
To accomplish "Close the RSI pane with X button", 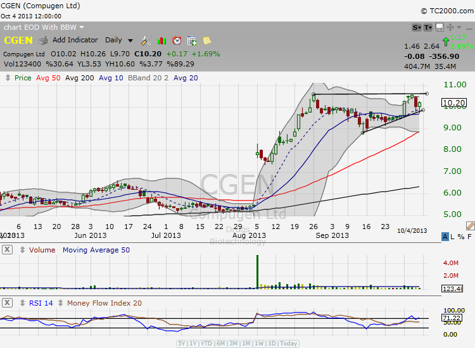I will coord(7,302).
